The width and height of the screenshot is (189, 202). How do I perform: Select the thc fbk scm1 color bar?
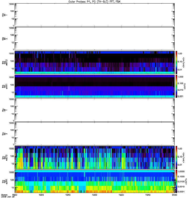click(x=176, y=181)
